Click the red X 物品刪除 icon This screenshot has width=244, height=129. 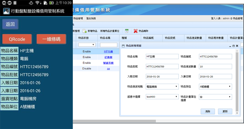pos(136,31)
